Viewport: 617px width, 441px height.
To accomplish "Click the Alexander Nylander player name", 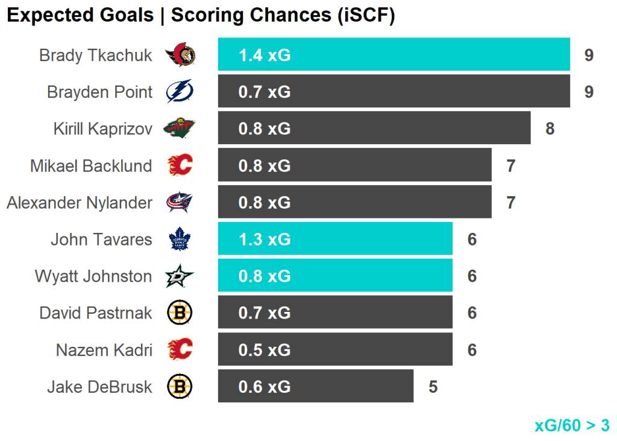I will tap(80, 203).
